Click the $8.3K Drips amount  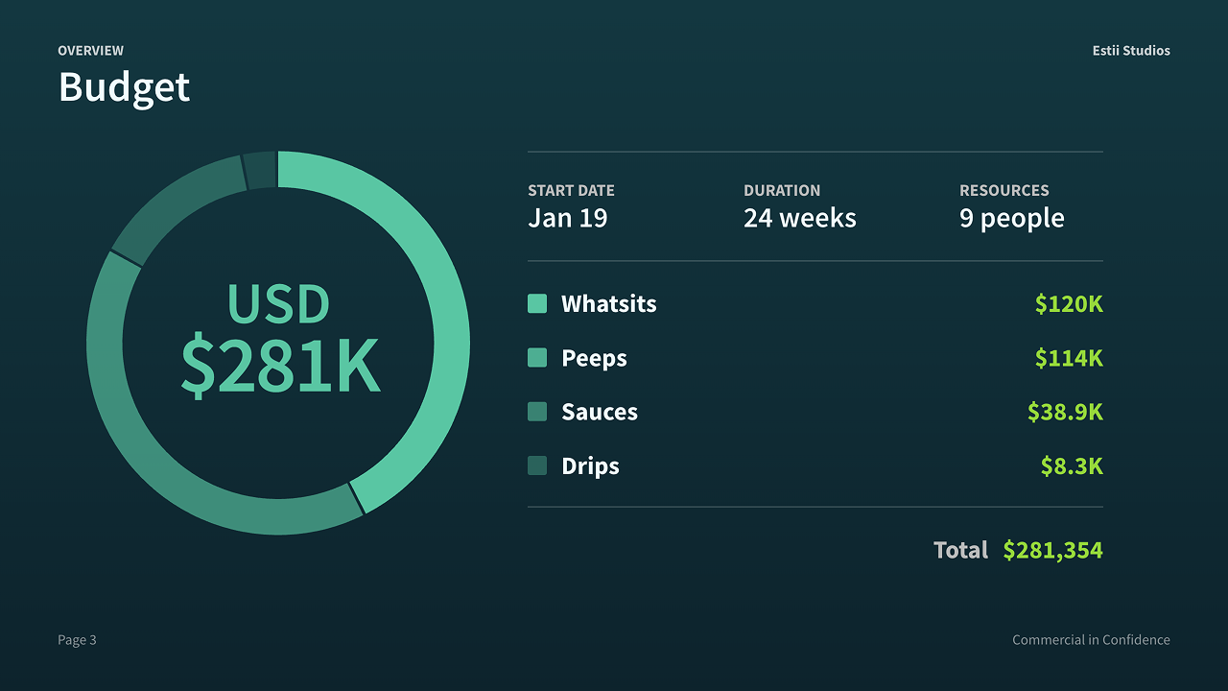1071,466
